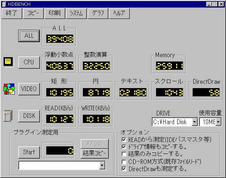Click the hard disk tower icon
This screenshot has height=178, width=226.
[x=8, y=115]
